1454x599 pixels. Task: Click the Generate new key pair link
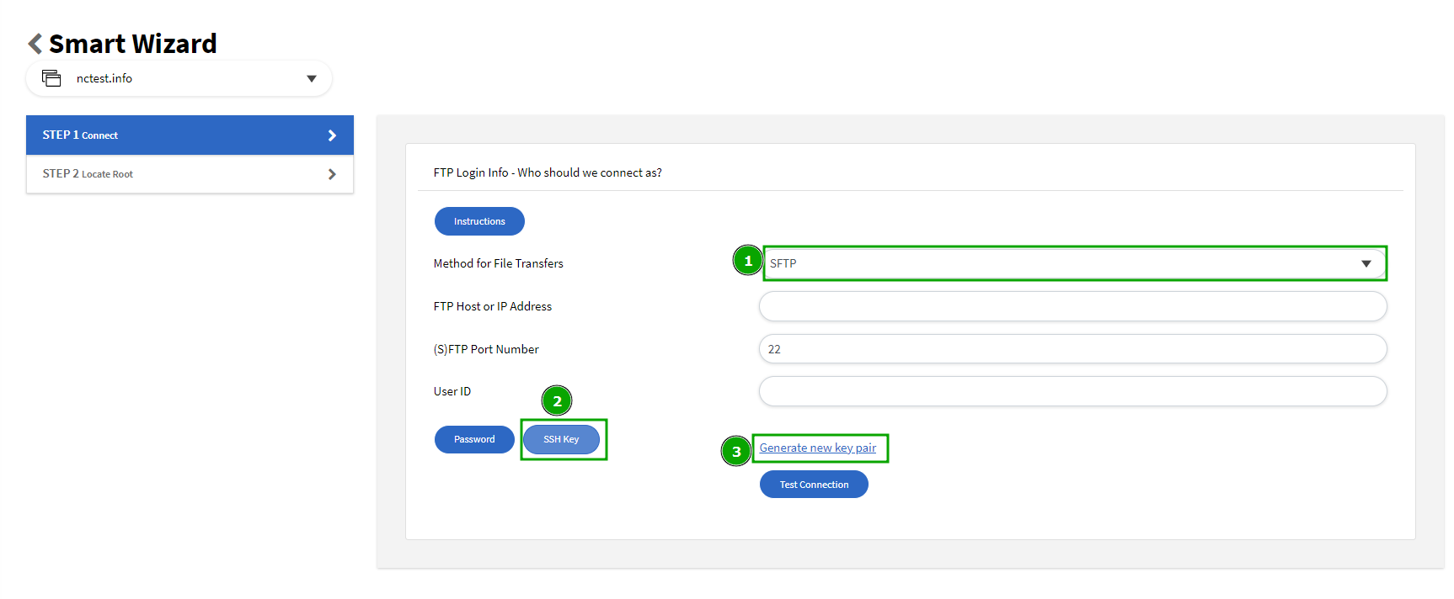click(817, 448)
